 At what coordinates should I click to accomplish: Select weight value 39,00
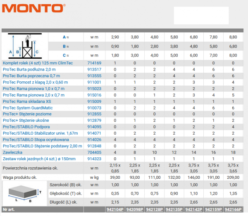click(x=115, y=178)
